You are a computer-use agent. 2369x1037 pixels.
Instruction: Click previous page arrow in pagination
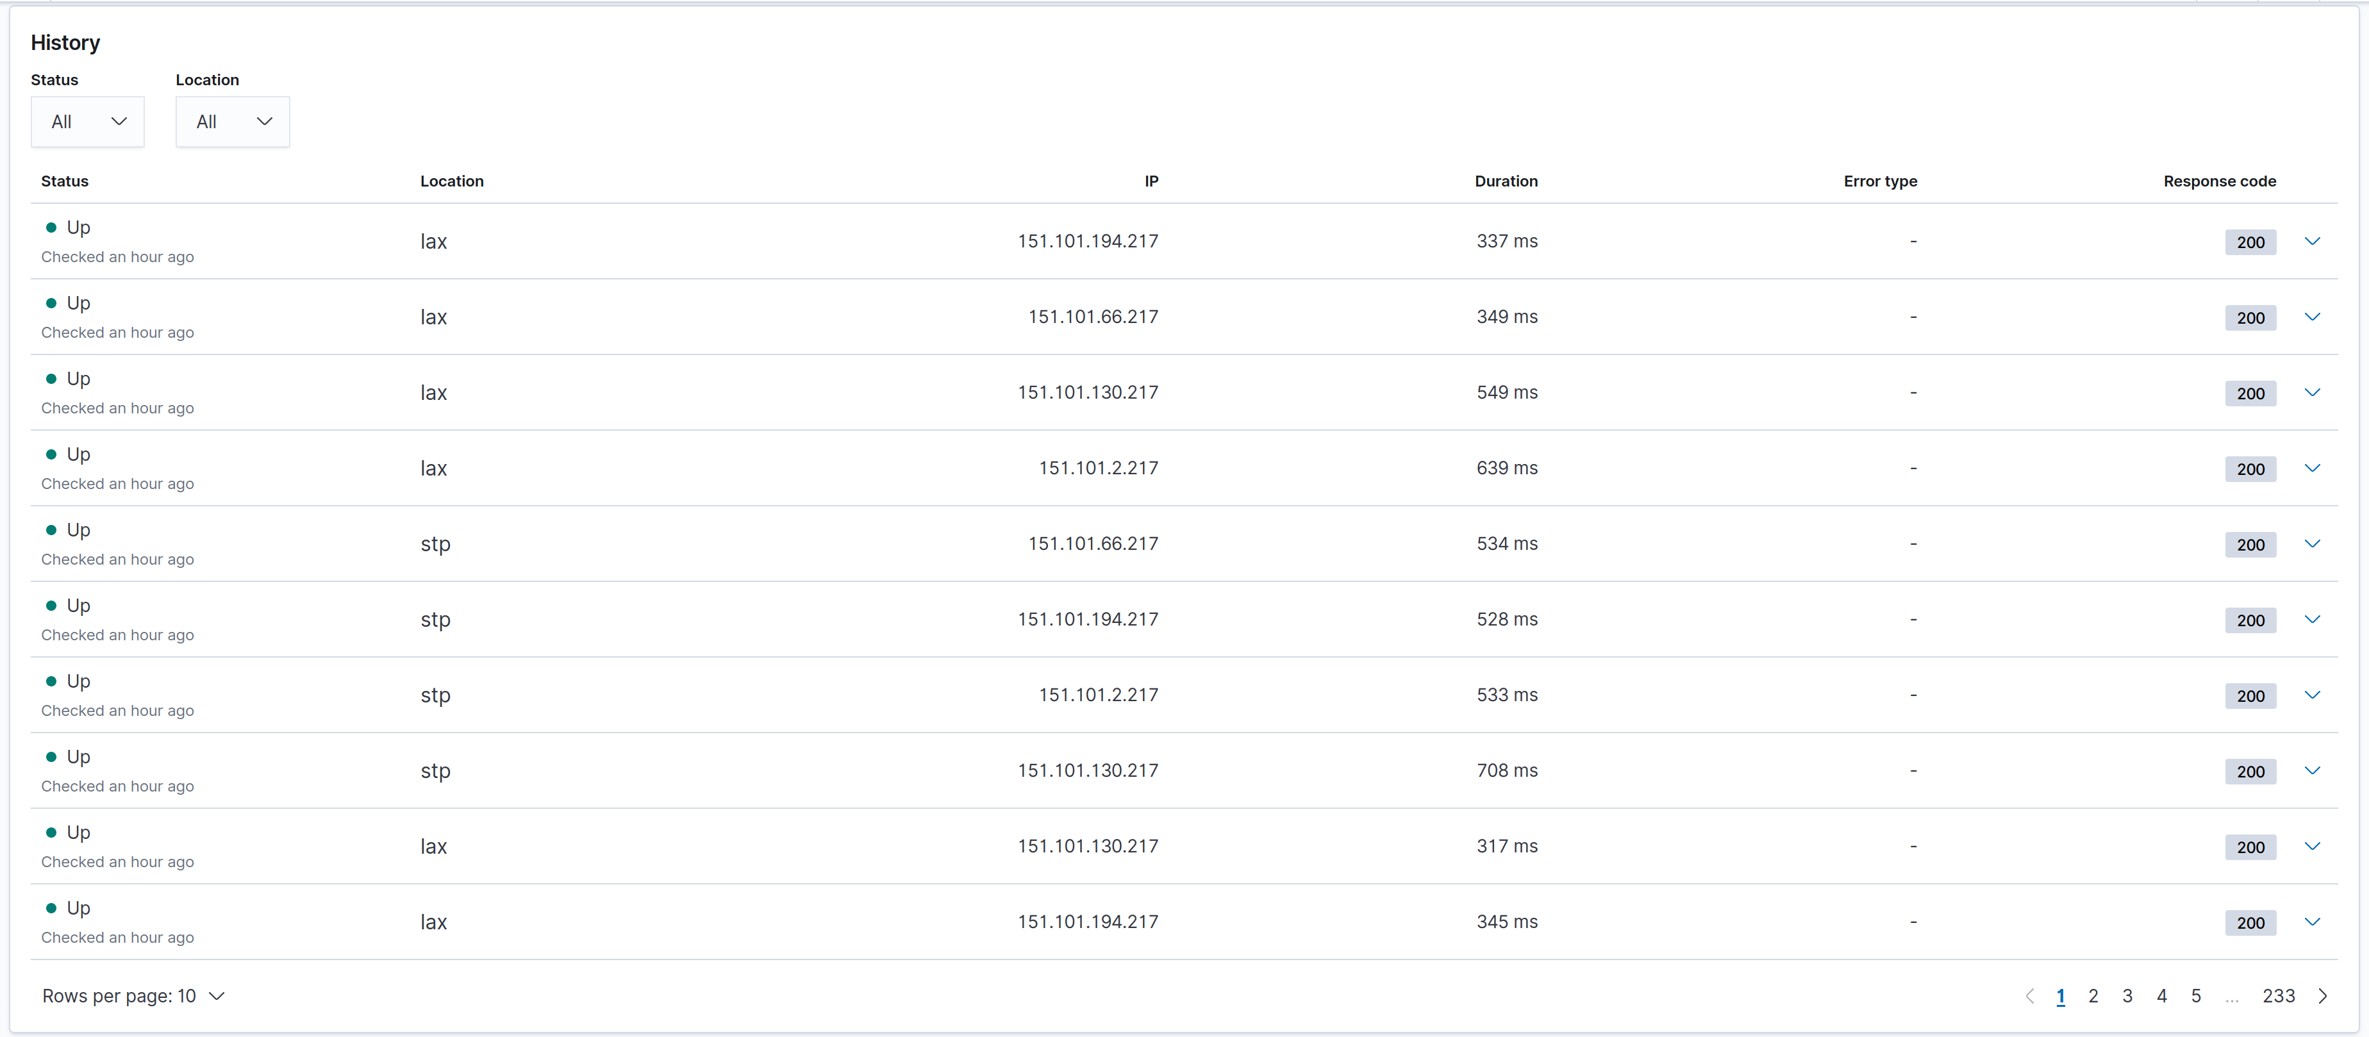(x=2031, y=995)
